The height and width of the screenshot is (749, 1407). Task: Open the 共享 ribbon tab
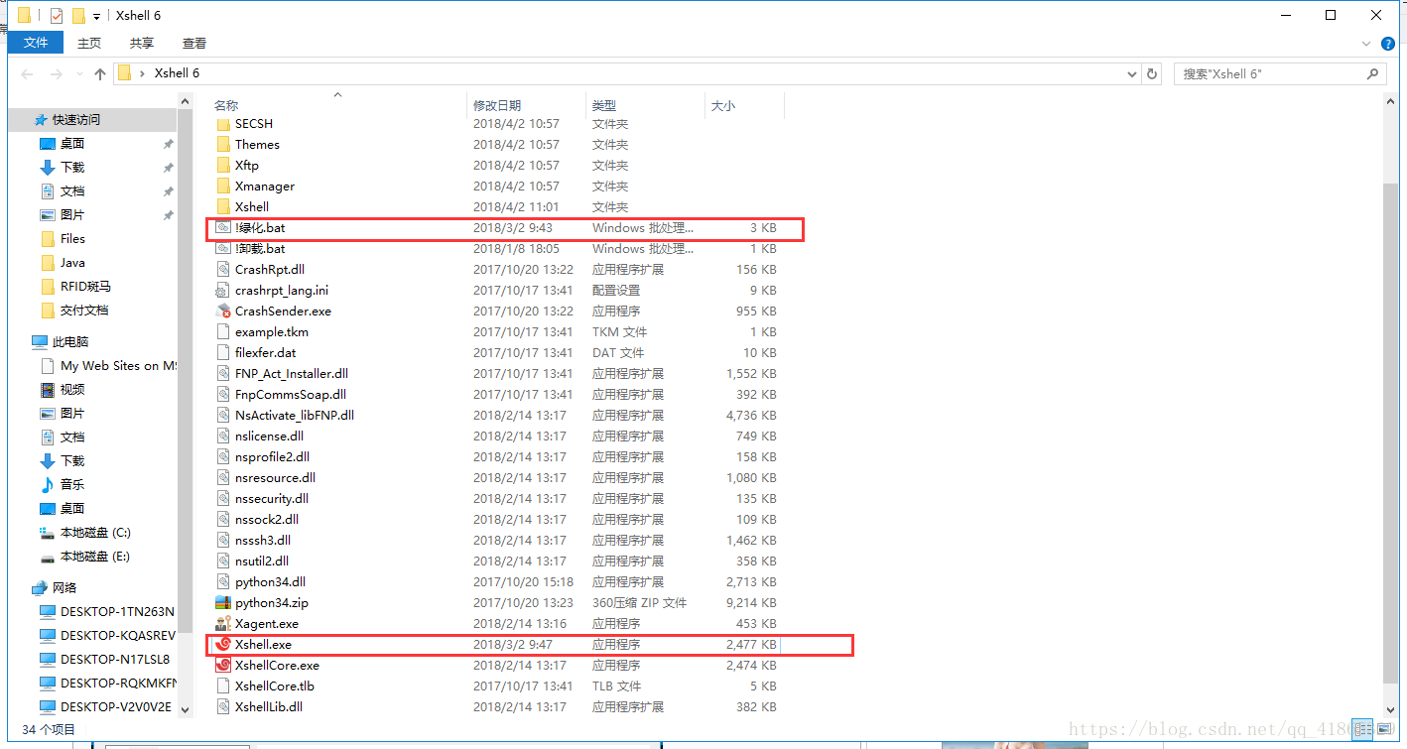coord(142,43)
